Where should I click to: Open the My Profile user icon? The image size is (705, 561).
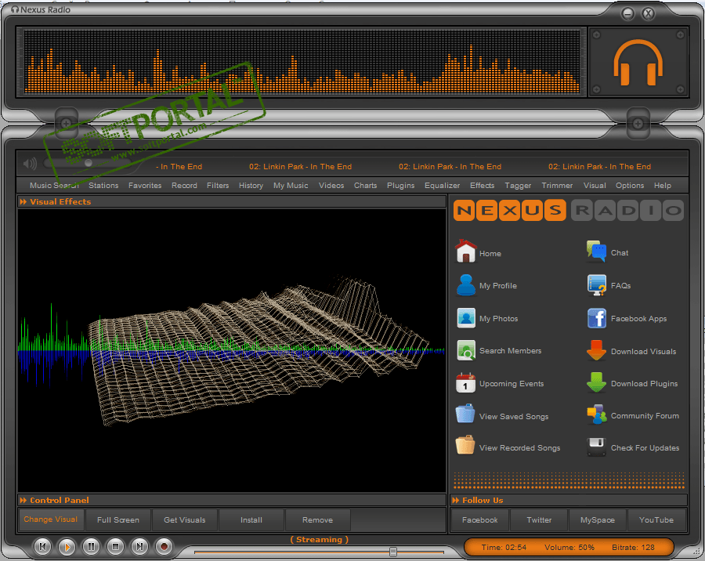466,285
